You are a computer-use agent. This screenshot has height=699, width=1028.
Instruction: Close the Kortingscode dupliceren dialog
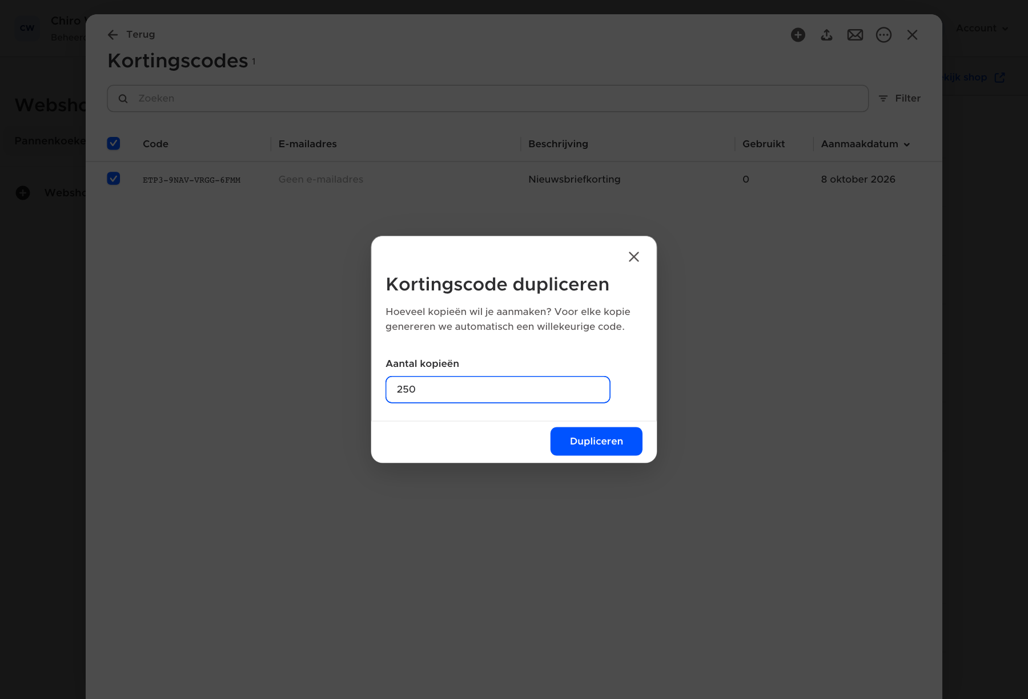(x=633, y=257)
